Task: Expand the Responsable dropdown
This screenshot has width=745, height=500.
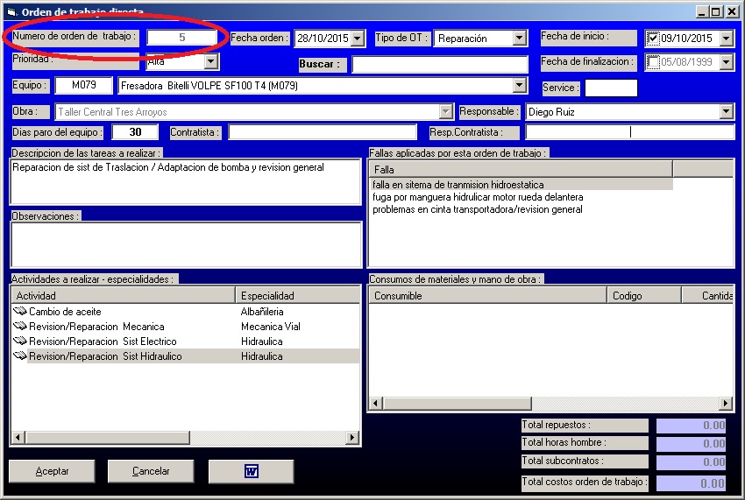Action: tap(726, 112)
